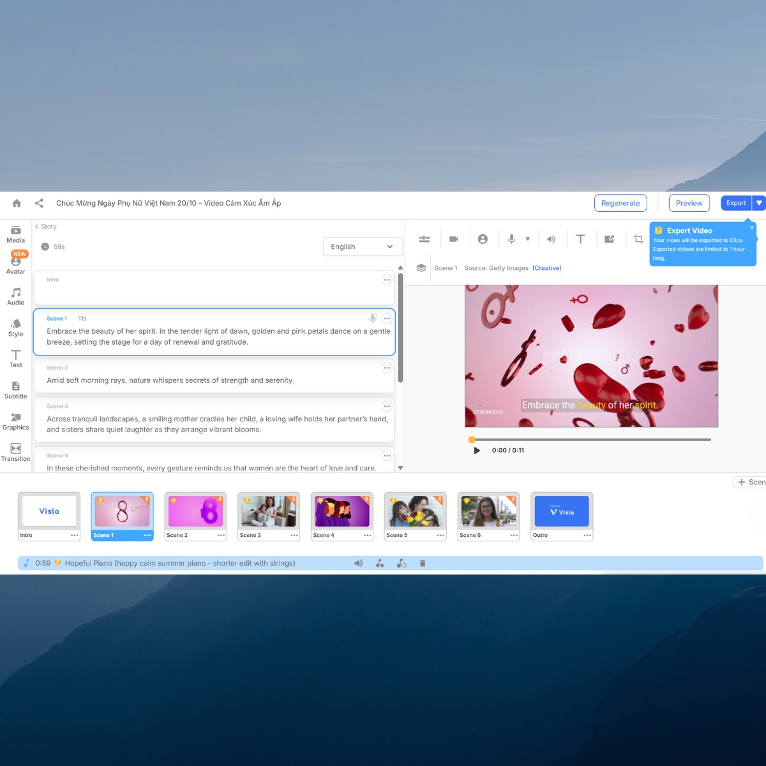The image size is (766, 766).
Task: Click the music replace icon on audio track
Action: (401, 563)
